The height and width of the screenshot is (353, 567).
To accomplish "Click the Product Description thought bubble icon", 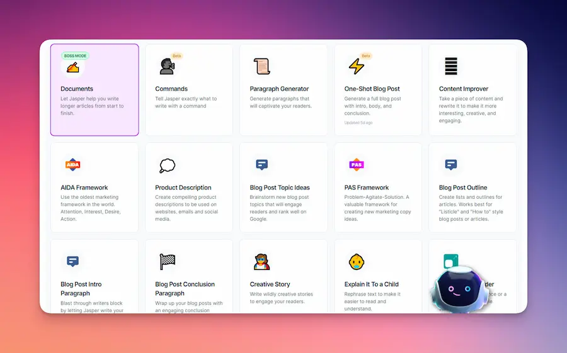I will (167, 166).
